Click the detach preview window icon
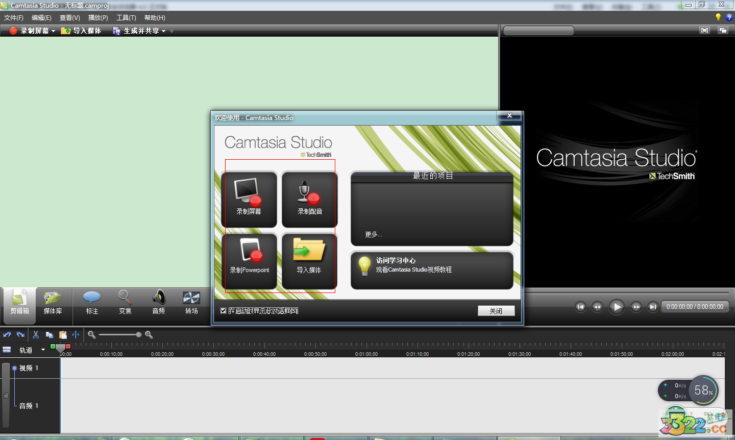The image size is (735, 440). tap(723, 30)
